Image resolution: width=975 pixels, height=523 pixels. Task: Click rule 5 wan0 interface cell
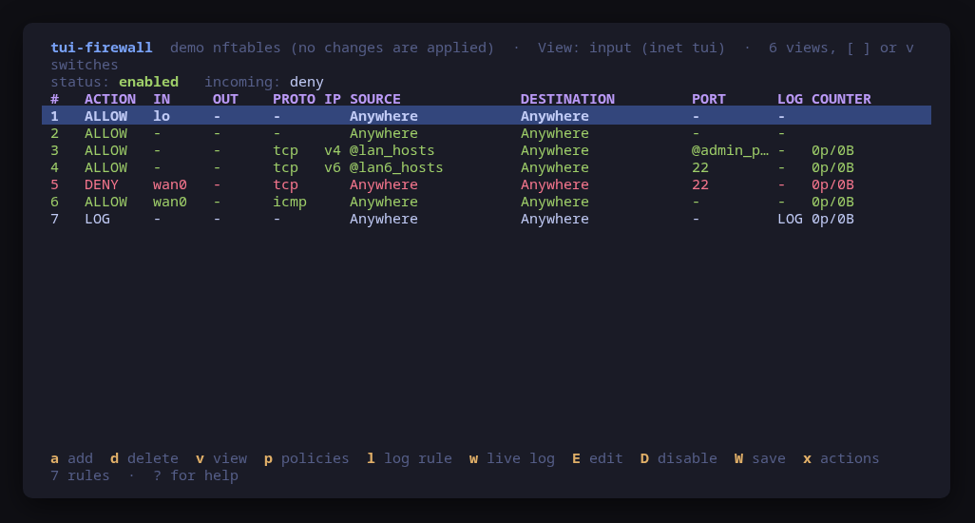coord(170,184)
